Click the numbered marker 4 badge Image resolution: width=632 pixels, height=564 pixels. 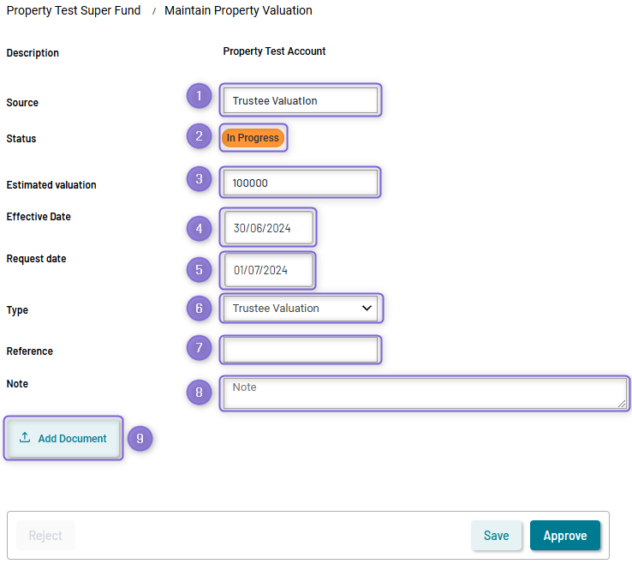pos(199,229)
